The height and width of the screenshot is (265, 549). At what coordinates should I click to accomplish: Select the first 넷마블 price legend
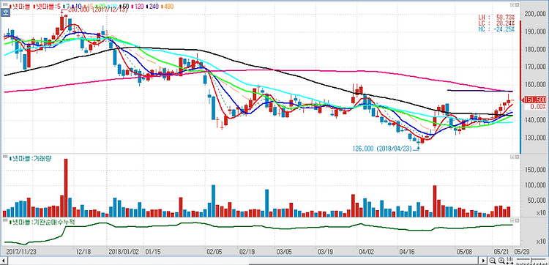pos(20,7)
